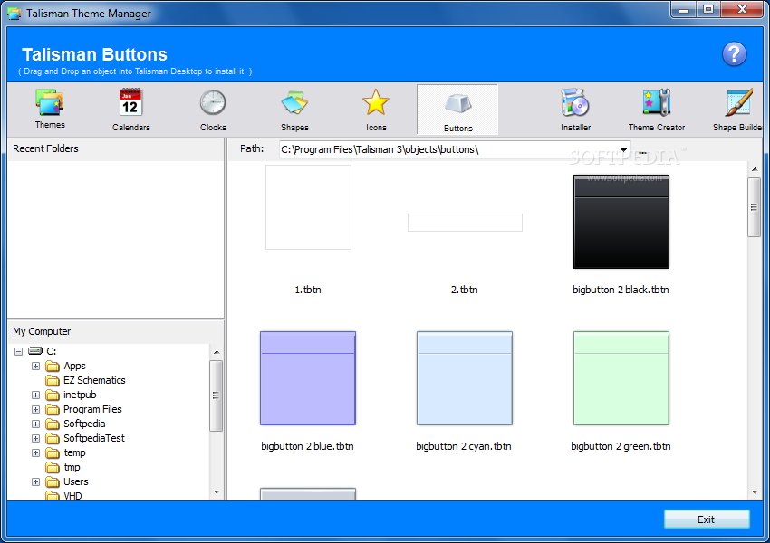The image size is (770, 543).
Task: Click the 1.tbtn file name label
Action: click(x=308, y=290)
